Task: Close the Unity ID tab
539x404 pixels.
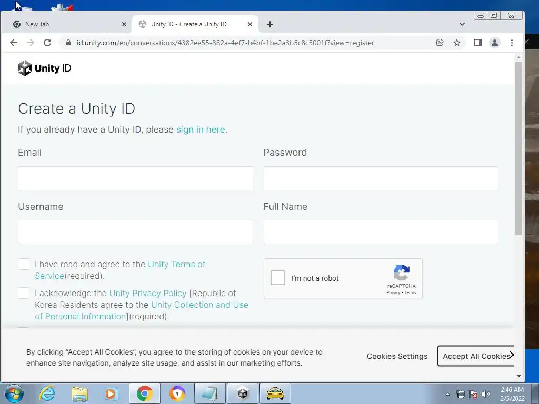Action: (250, 24)
